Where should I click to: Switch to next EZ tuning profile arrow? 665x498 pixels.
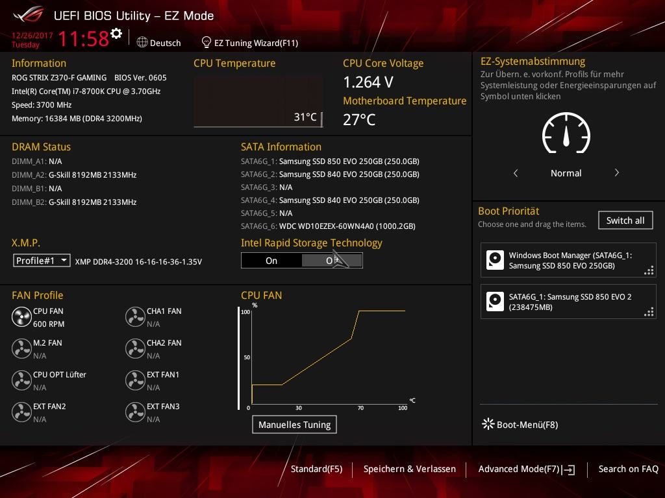pos(617,172)
